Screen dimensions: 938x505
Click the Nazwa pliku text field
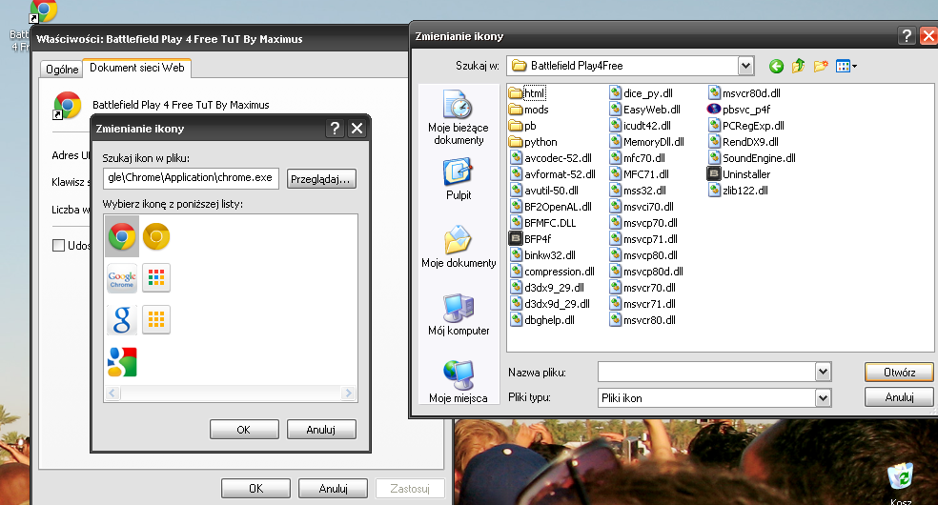(x=707, y=372)
